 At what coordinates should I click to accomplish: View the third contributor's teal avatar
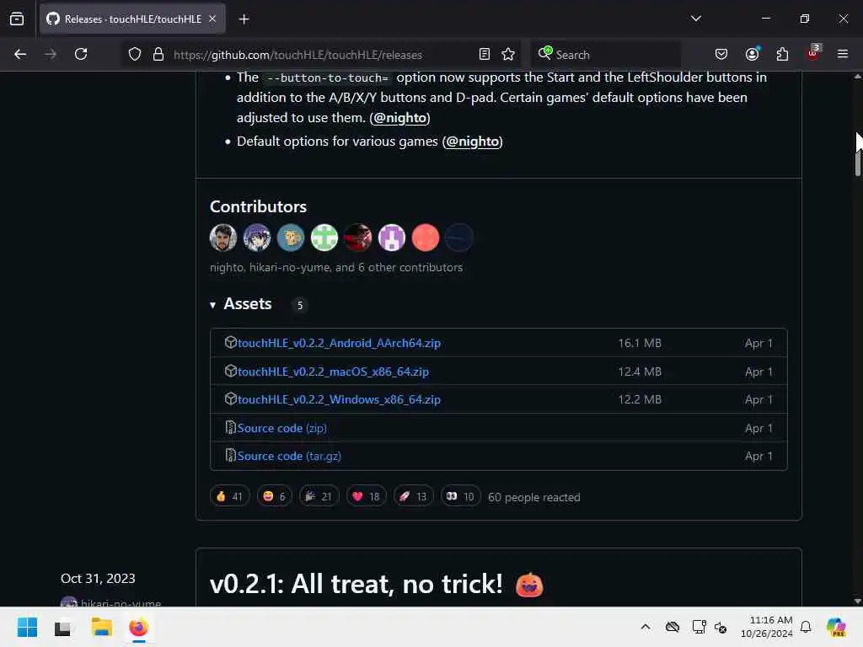291,238
